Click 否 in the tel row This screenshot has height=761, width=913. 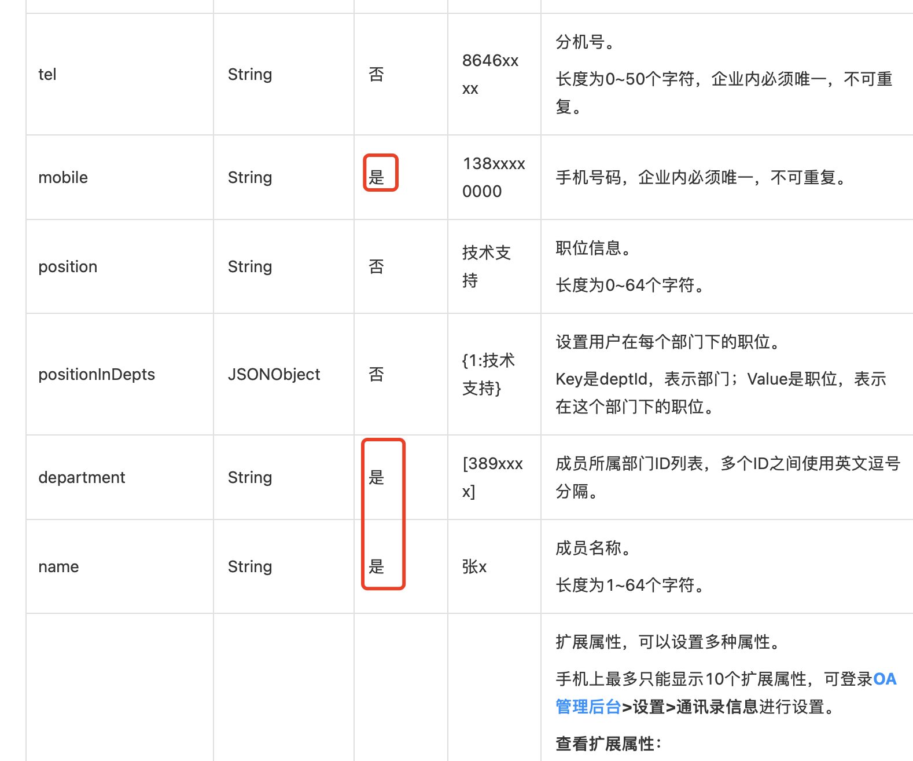click(x=377, y=75)
